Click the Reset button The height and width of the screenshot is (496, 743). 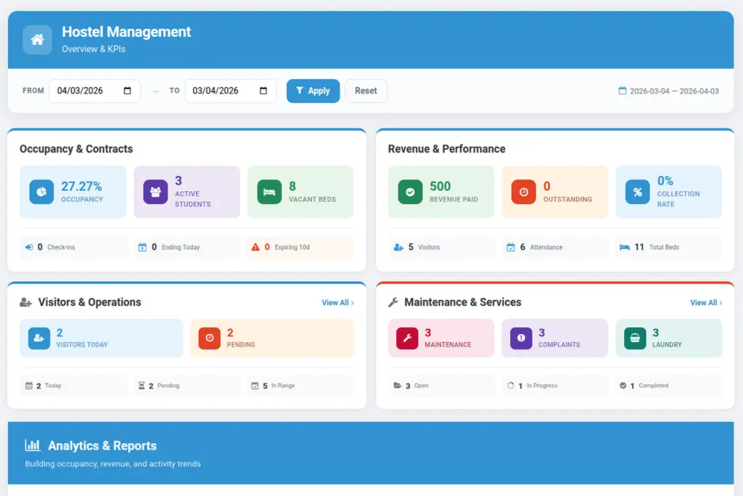(x=366, y=91)
